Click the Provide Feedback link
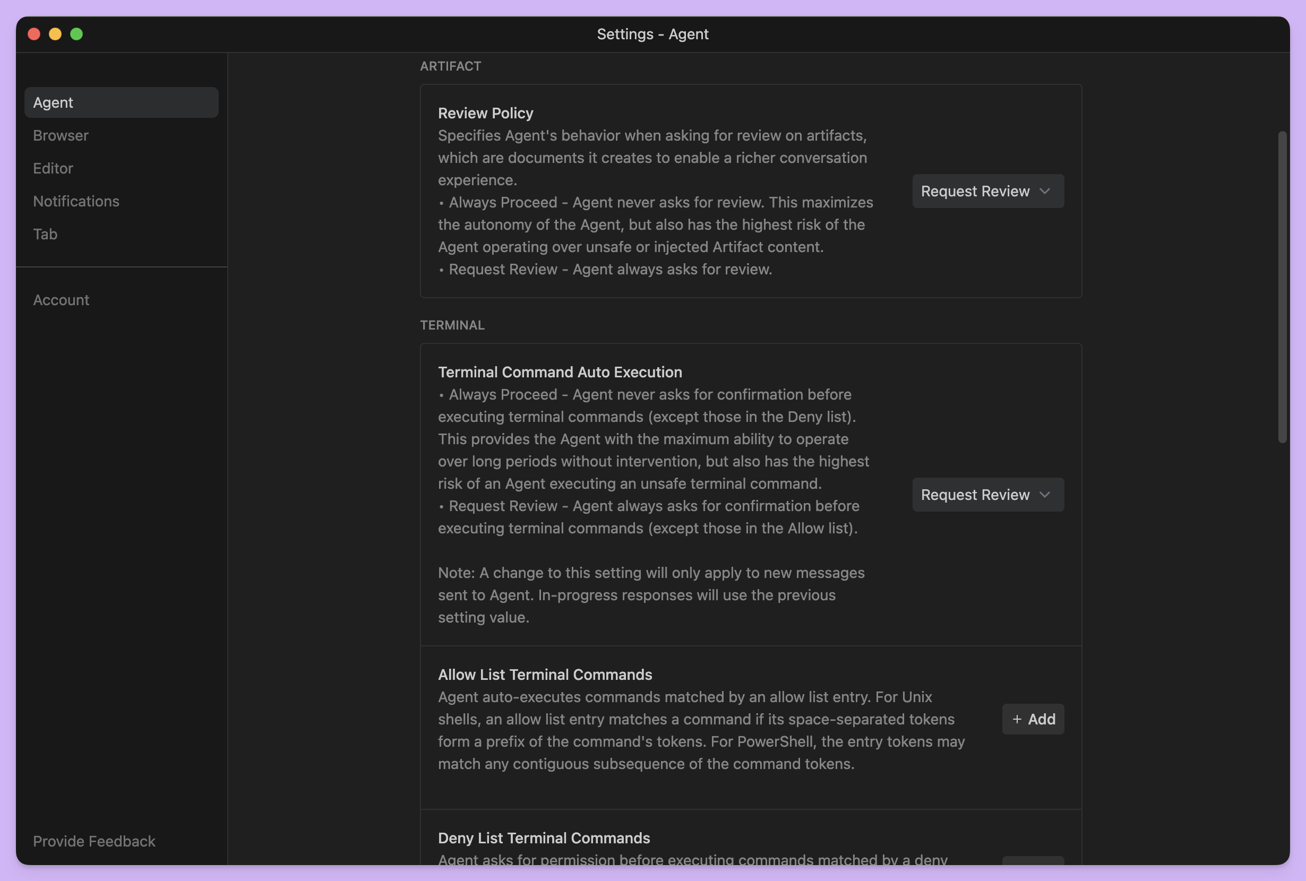The image size is (1306, 881). [94, 841]
